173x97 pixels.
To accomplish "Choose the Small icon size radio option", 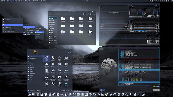I will [x=39, y=30].
